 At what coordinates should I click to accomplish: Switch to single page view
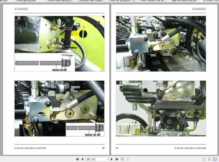pos(204,159)
